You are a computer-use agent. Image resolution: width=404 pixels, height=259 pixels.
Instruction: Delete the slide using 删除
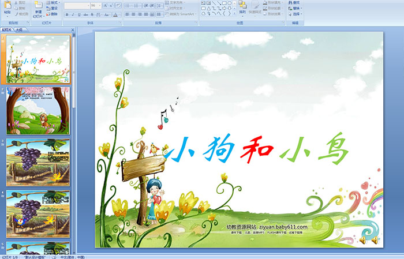(x=52, y=14)
